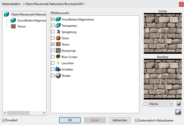
Task: Click the Glanz label text
Action: [65, 38]
